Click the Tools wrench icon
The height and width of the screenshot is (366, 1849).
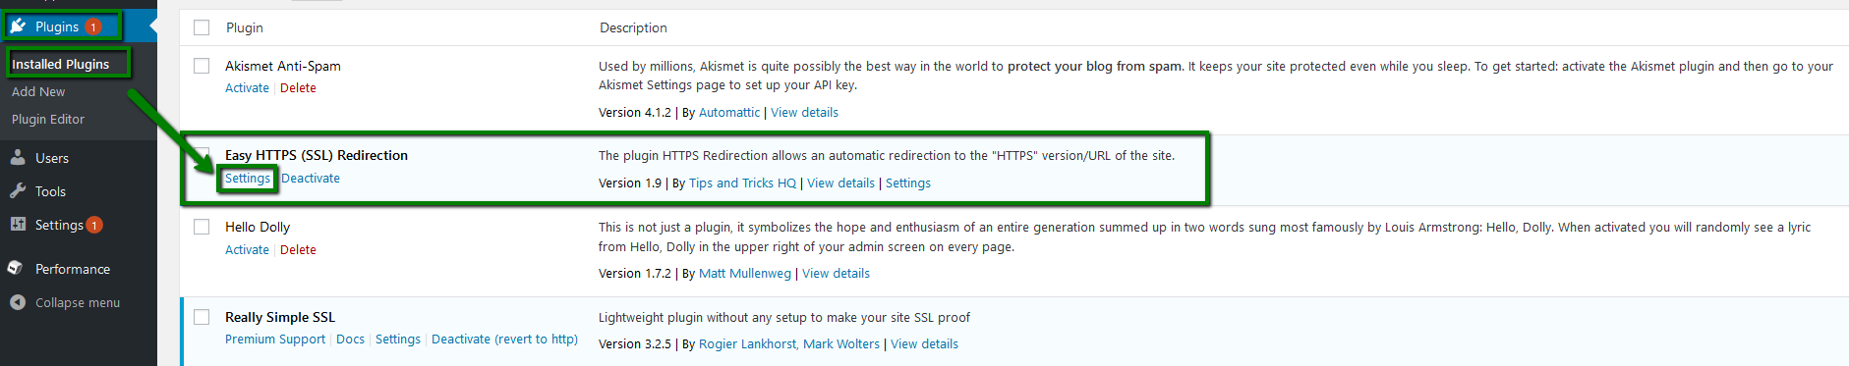[18, 191]
